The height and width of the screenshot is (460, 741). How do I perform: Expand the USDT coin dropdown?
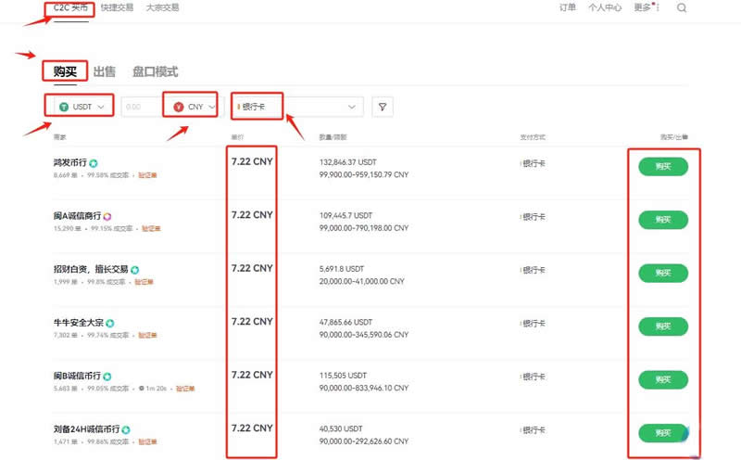coord(100,107)
